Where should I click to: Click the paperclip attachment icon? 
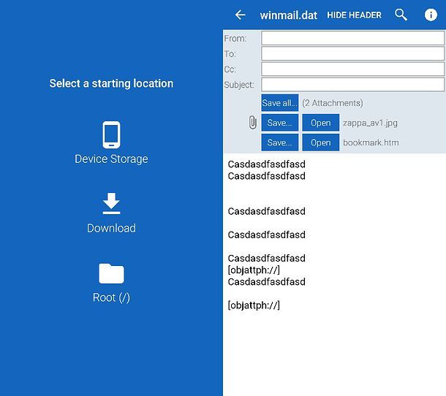[x=252, y=123]
